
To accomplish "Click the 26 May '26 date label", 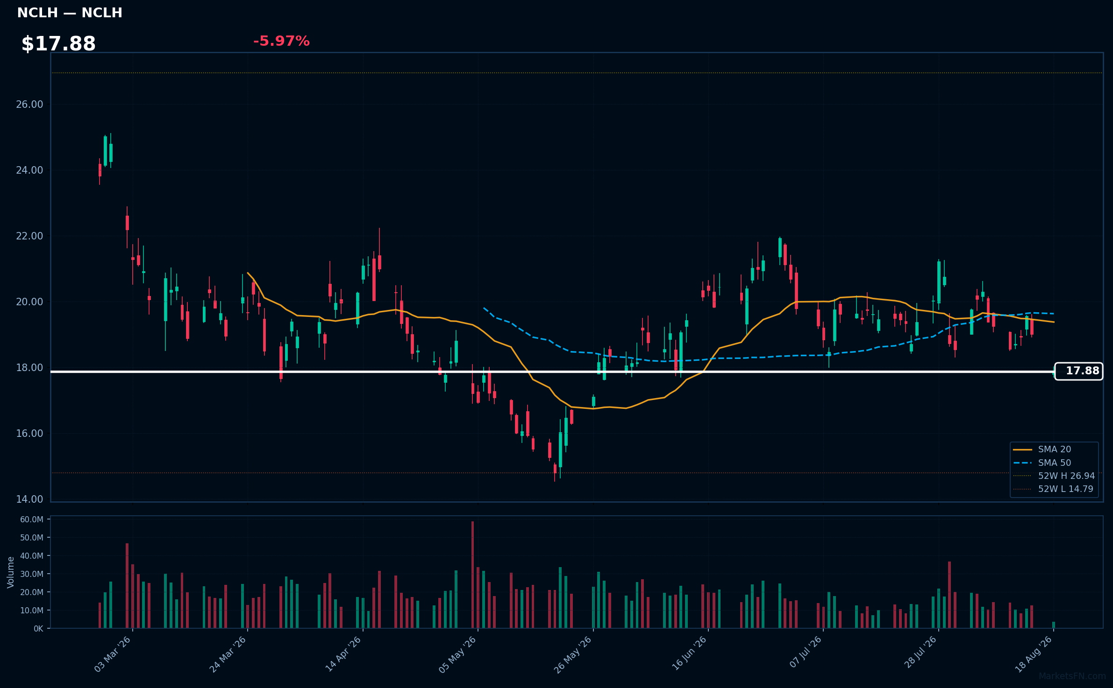I will coord(573,654).
